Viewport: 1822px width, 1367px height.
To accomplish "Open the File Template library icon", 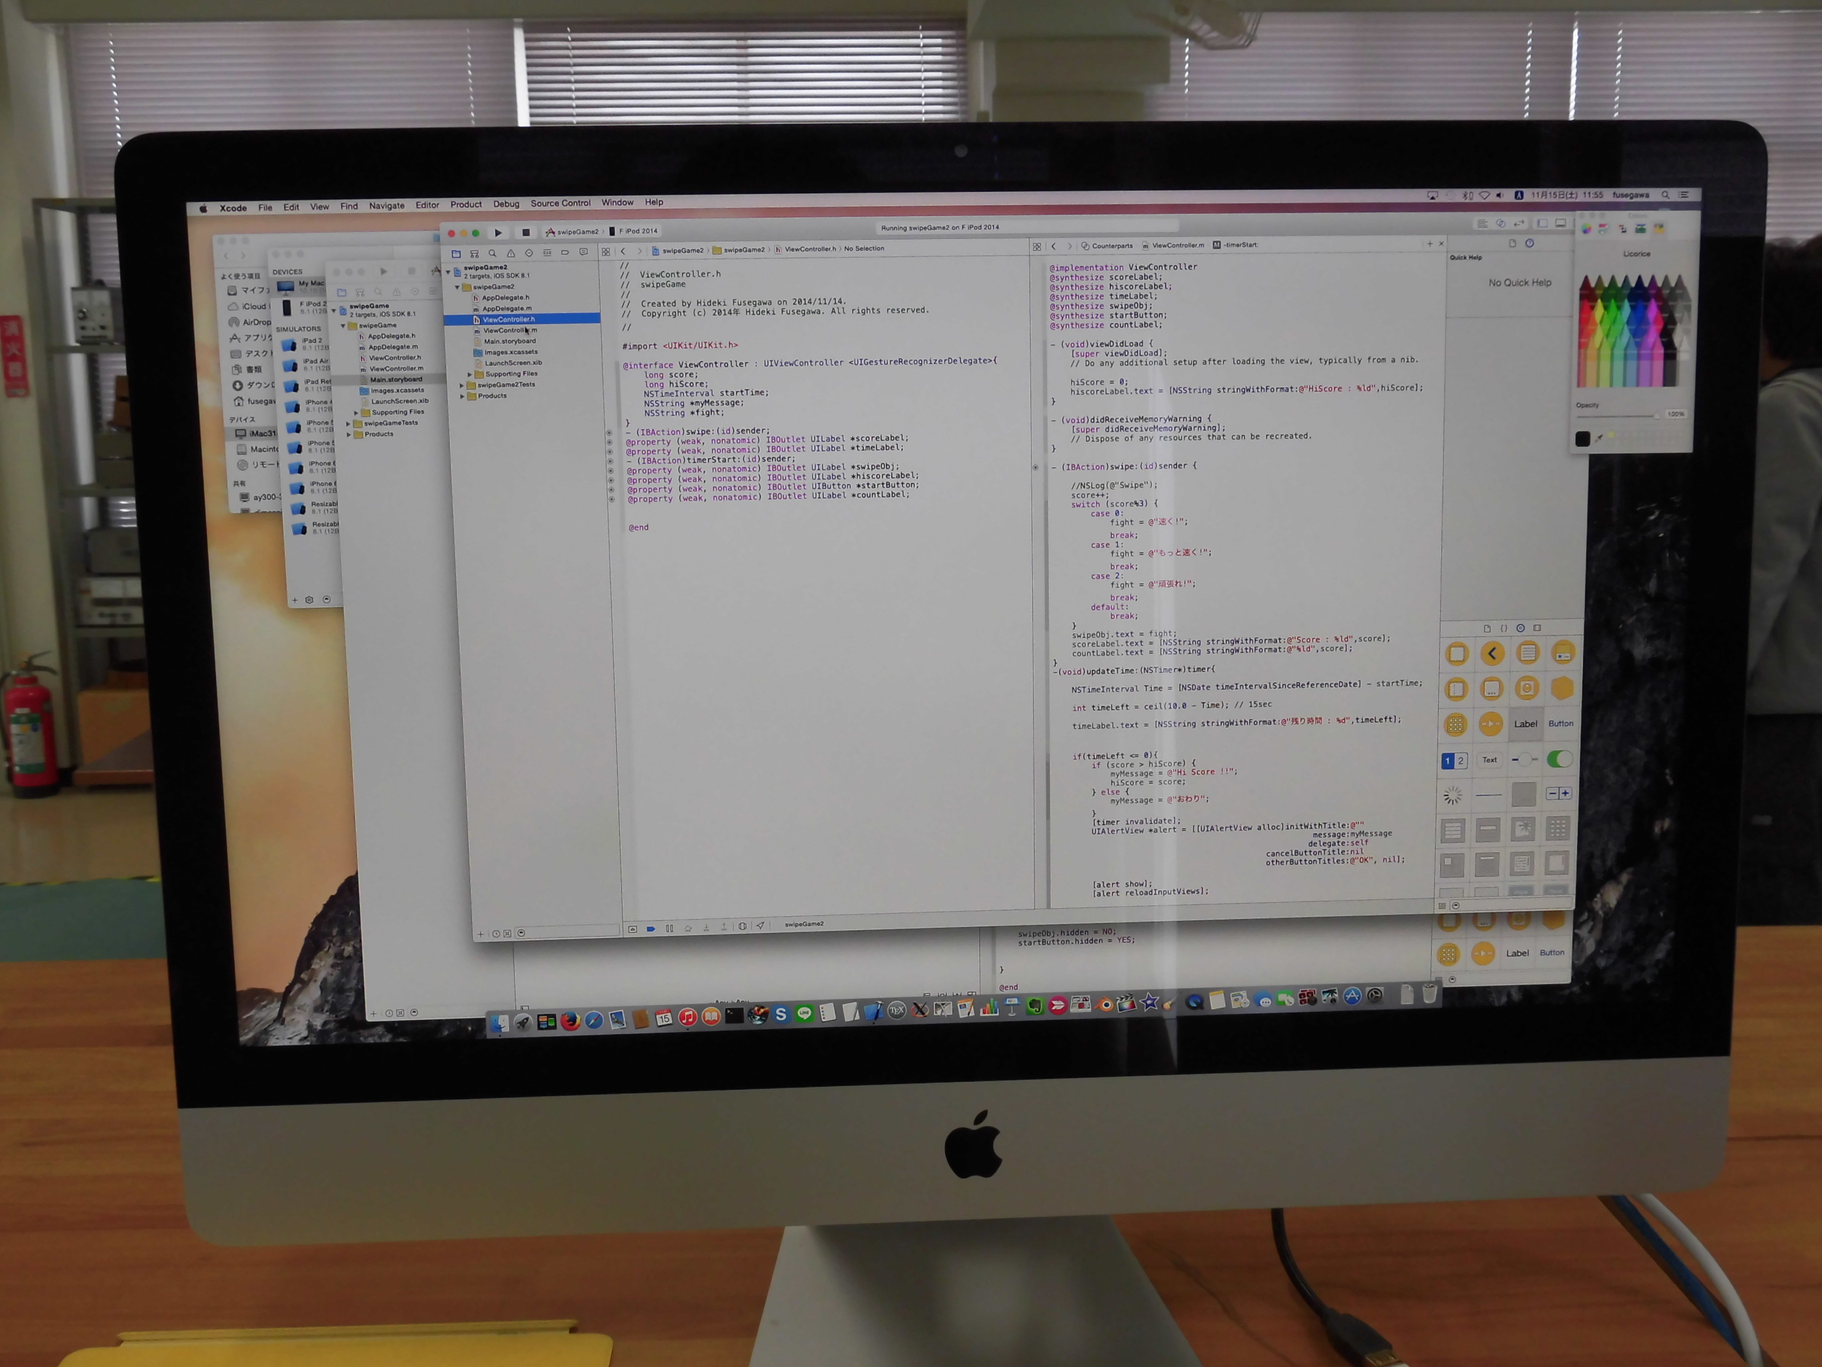I will (x=1487, y=629).
